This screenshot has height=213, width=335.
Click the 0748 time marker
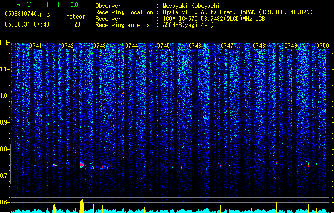click(x=259, y=46)
